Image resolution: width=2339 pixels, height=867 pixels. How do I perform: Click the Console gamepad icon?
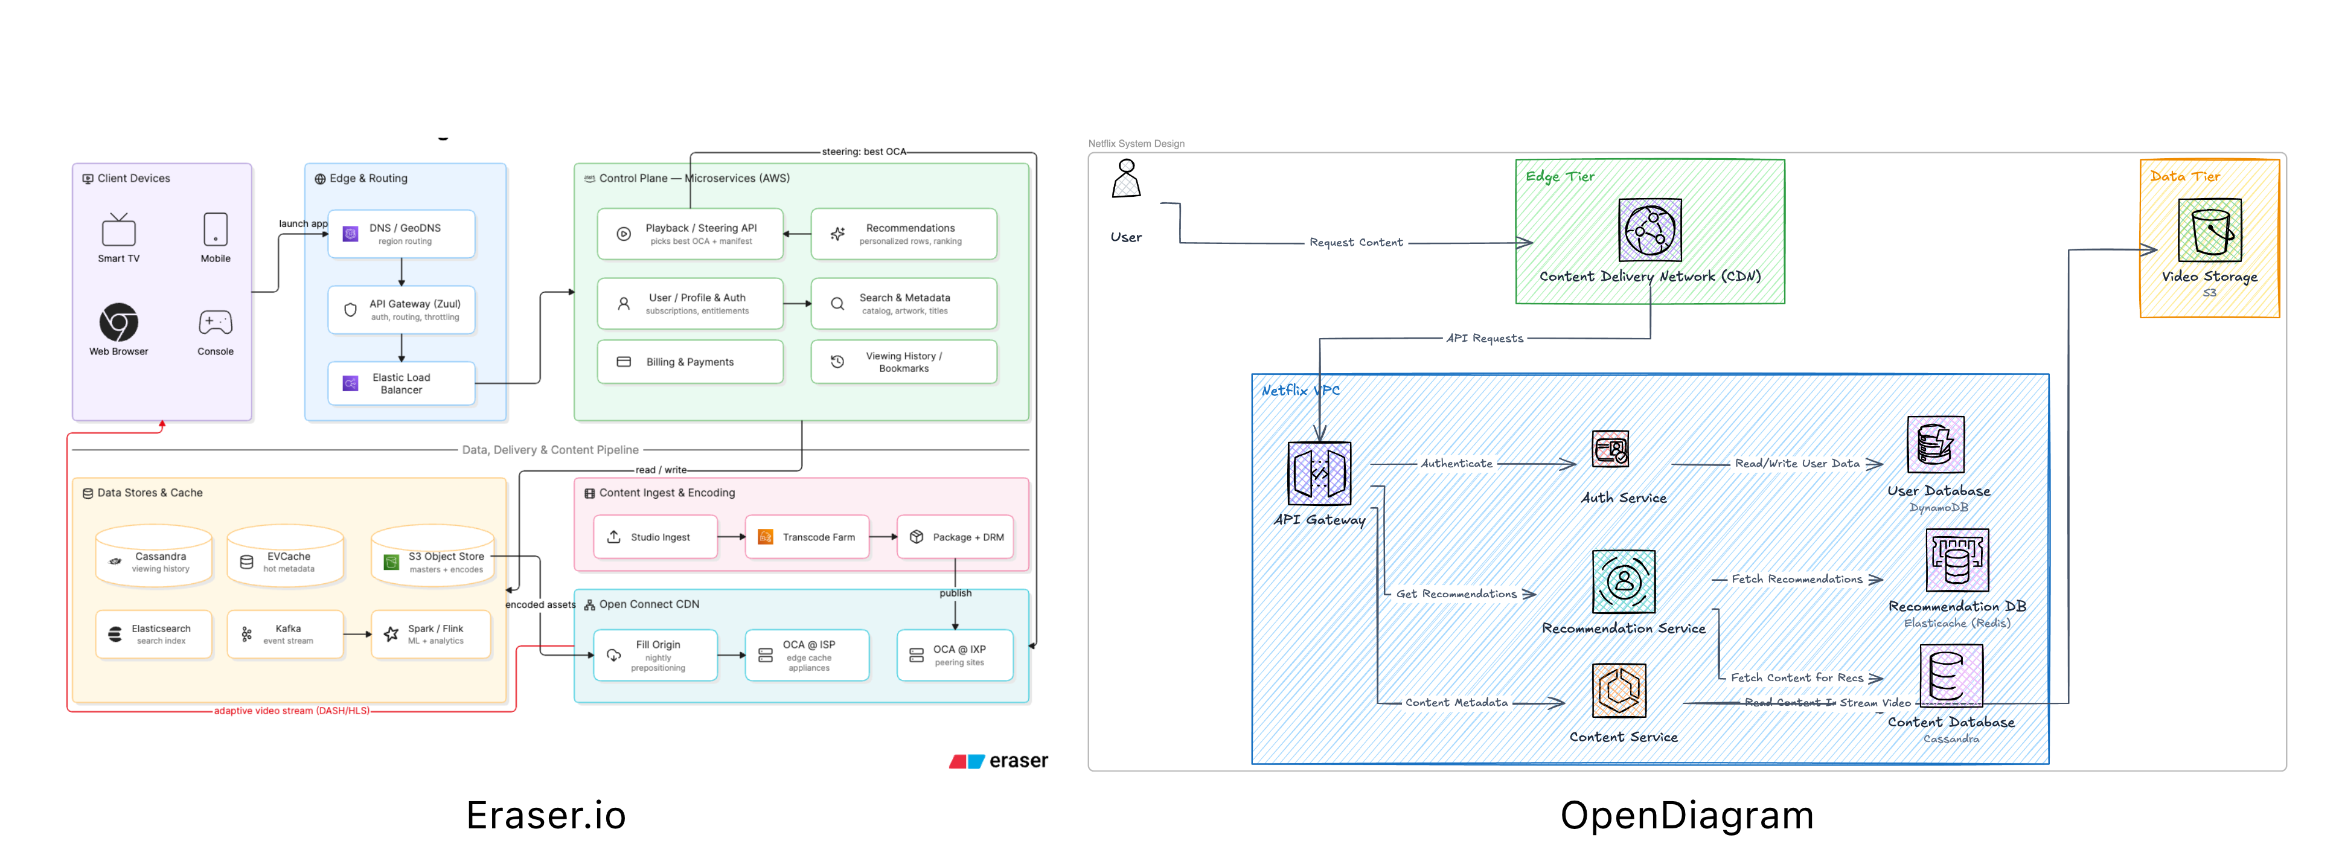[215, 322]
